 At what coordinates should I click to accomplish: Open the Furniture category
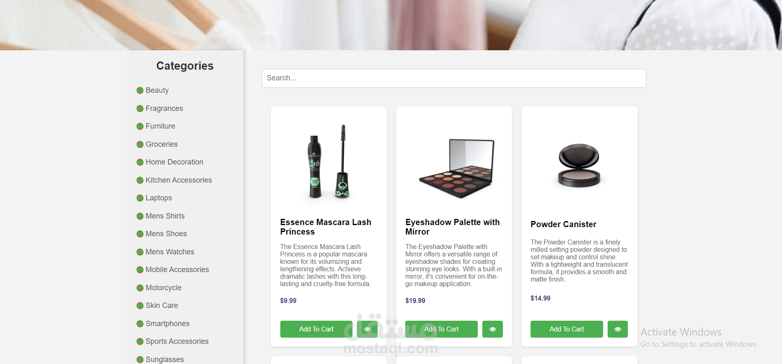click(160, 126)
